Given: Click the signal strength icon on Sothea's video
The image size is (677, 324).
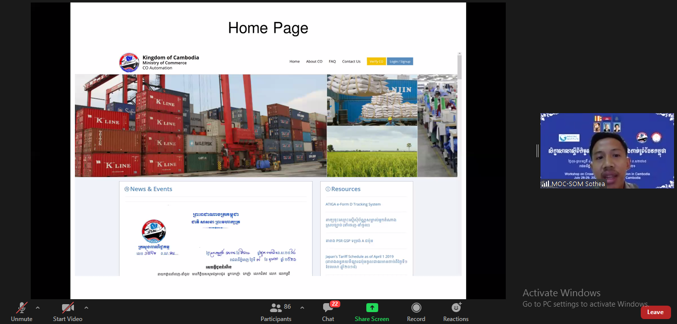Looking at the screenshot, I should pos(545,184).
